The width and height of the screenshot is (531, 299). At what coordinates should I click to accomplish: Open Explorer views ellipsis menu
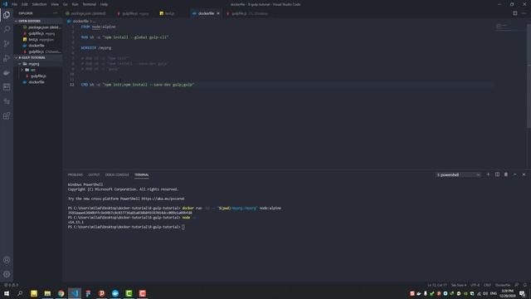point(56,13)
